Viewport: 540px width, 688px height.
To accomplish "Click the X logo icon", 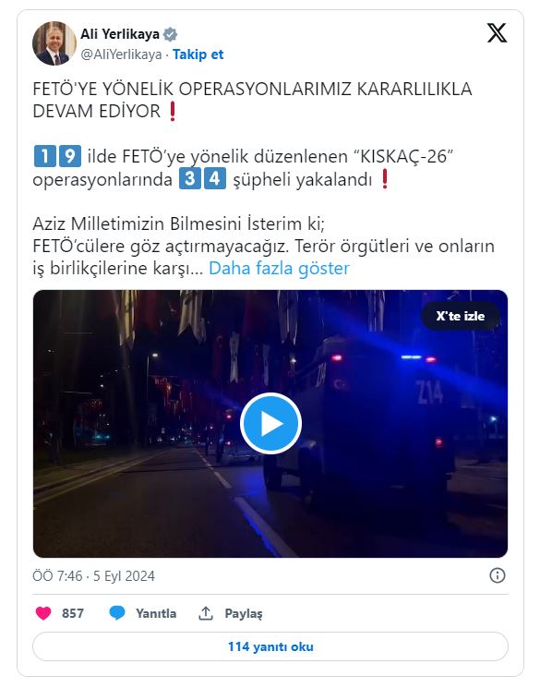I will [497, 33].
